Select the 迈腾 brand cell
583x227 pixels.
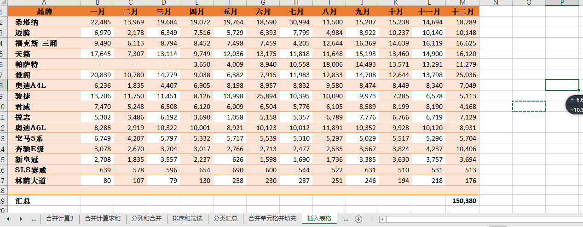(44, 33)
